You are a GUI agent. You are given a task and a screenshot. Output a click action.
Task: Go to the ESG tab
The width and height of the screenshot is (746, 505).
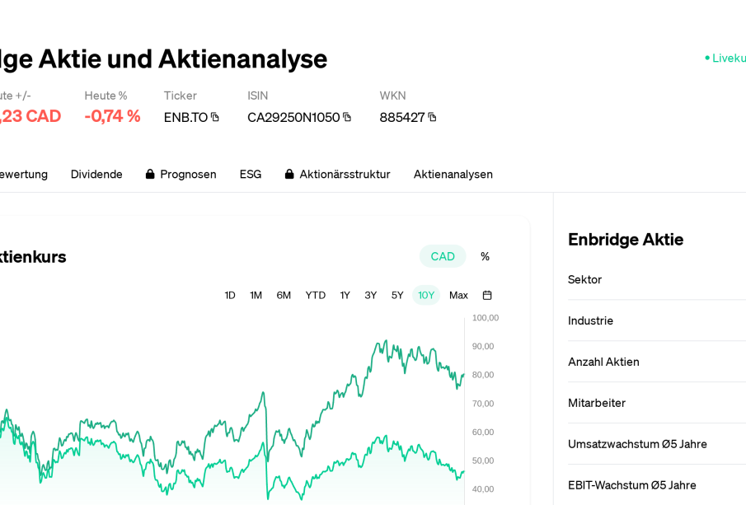coord(251,174)
